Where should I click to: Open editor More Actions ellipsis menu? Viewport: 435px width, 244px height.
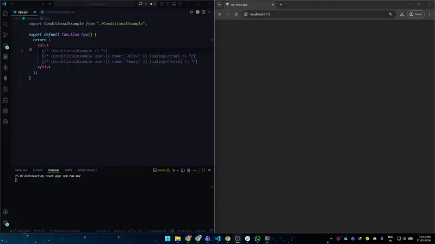[209, 11]
